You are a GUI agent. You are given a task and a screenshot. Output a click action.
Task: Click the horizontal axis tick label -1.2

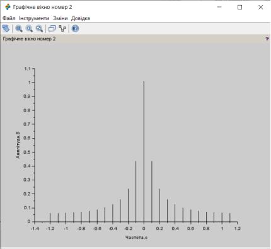(50, 229)
